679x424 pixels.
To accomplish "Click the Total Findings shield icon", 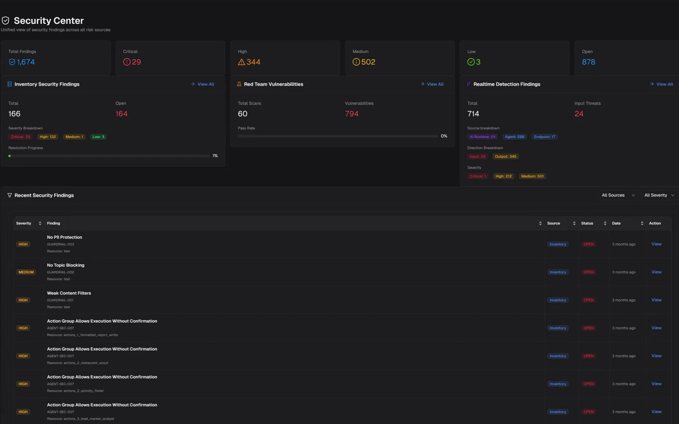I will (x=12, y=62).
